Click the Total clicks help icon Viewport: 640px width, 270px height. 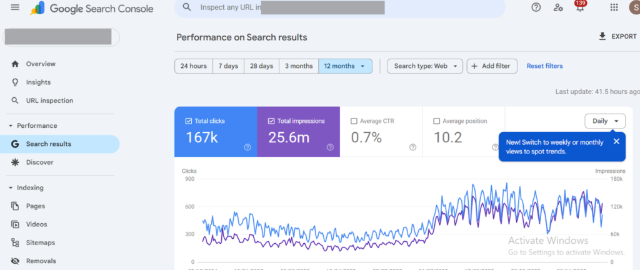[x=247, y=147]
